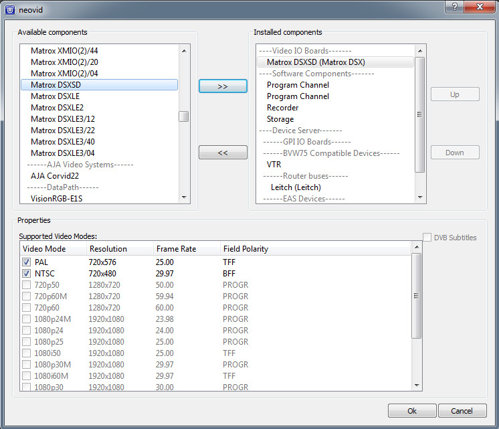Image resolution: width=499 pixels, height=429 pixels.
Task: Select VTR in installed components
Action: tap(335, 165)
